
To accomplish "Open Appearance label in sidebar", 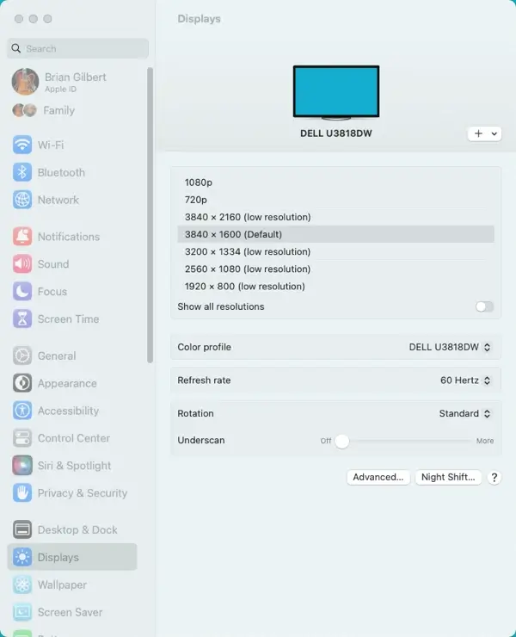I will (x=67, y=383).
